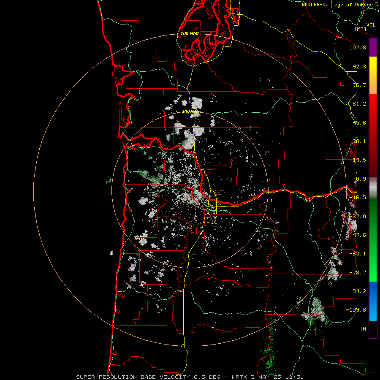Click the -47.6 velocity scale value
380x380 pixels.
pos(358,235)
